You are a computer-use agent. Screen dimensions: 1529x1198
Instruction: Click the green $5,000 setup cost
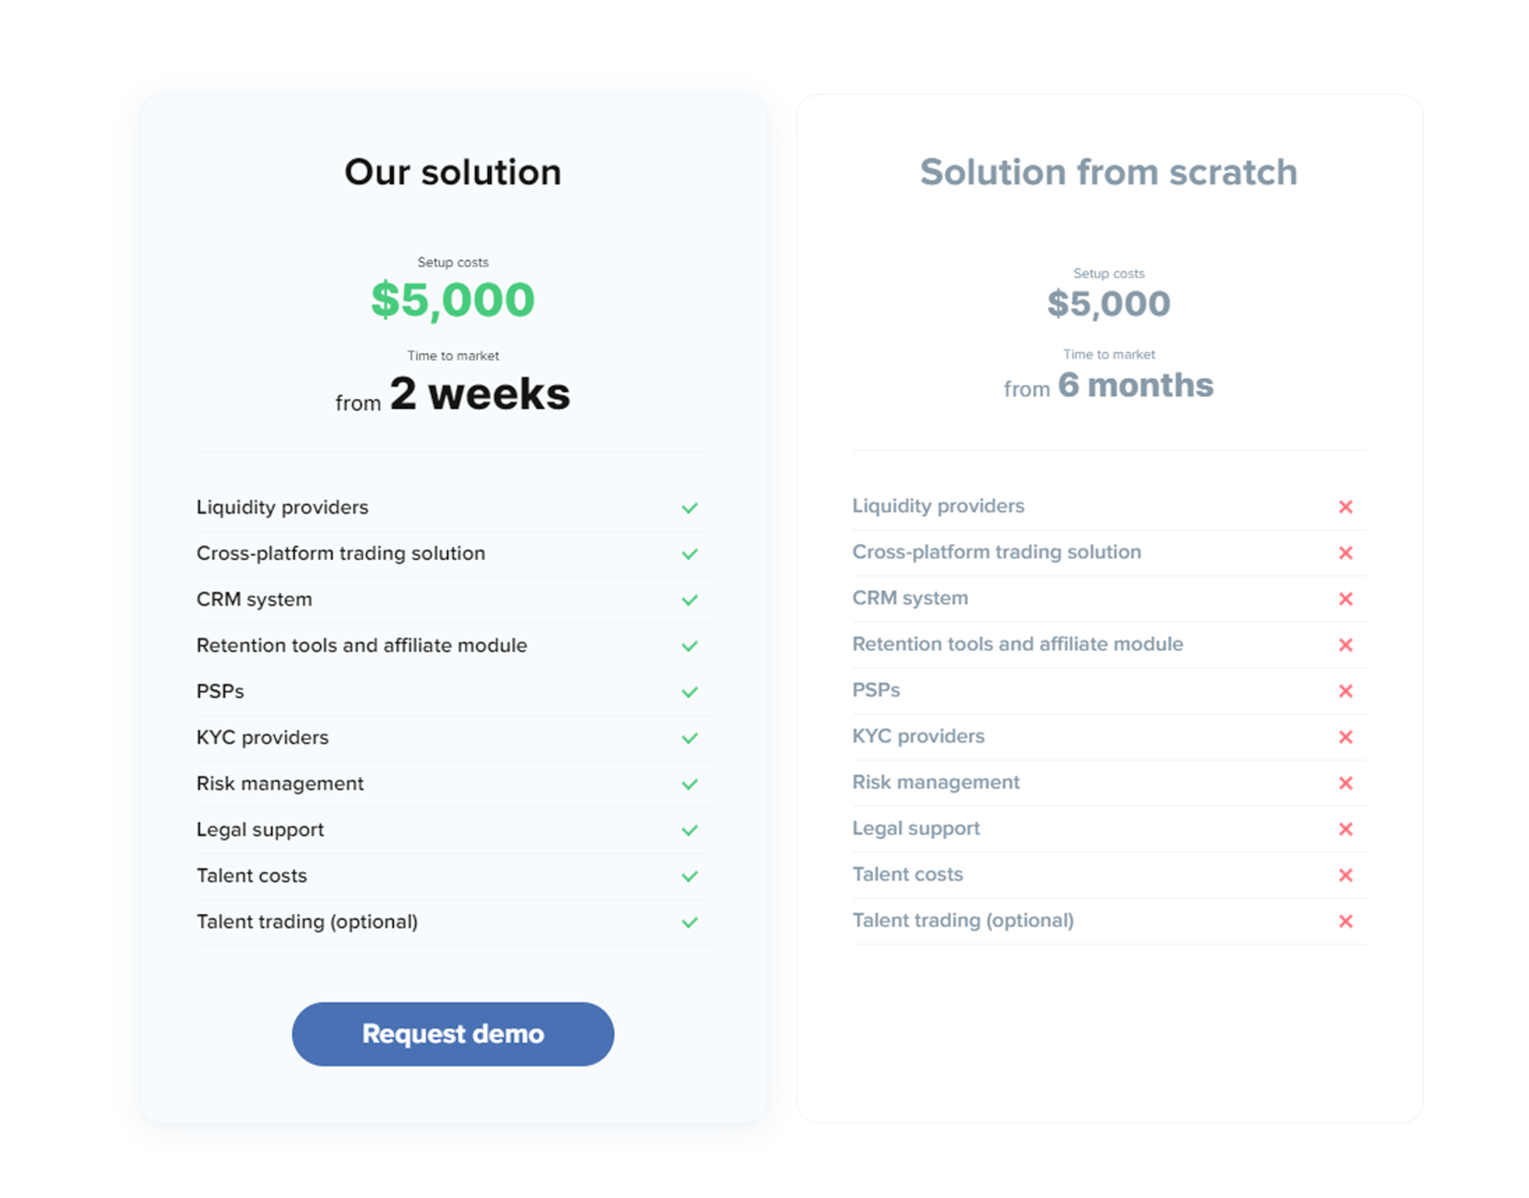[453, 299]
